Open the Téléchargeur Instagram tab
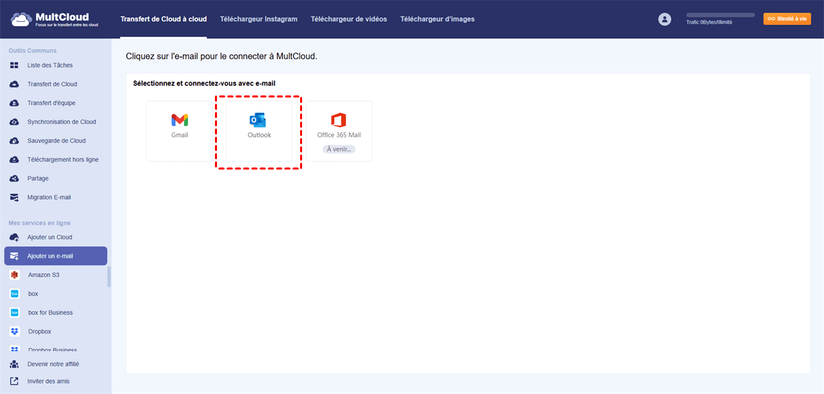 coord(259,19)
